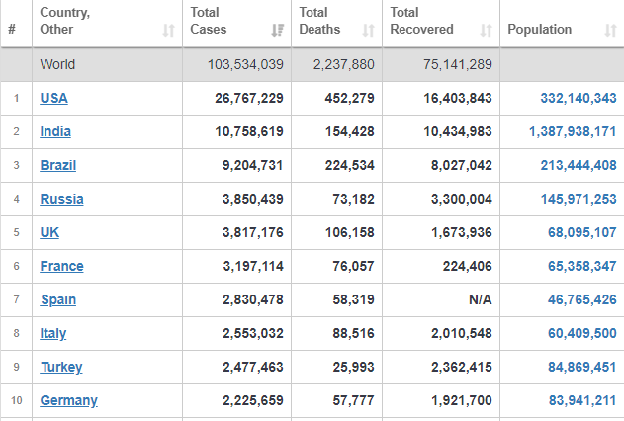Select Russia deaths 73,182
Viewport: 624px width, 421px height.
353,199
